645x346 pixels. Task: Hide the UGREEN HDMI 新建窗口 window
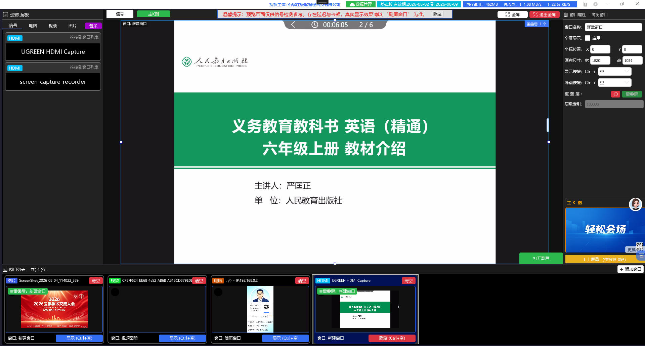point(392,338)
